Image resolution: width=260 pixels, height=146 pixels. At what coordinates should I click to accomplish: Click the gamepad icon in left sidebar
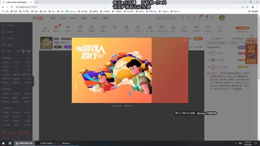coord(4,45)
